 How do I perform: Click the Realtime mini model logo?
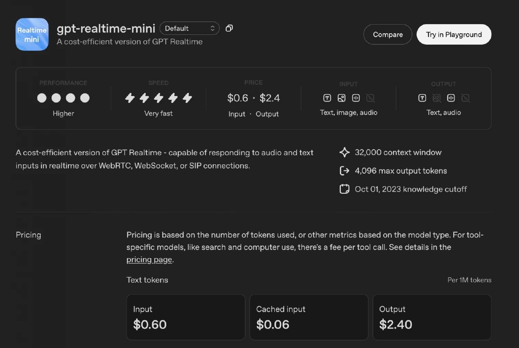pos(32,35)
